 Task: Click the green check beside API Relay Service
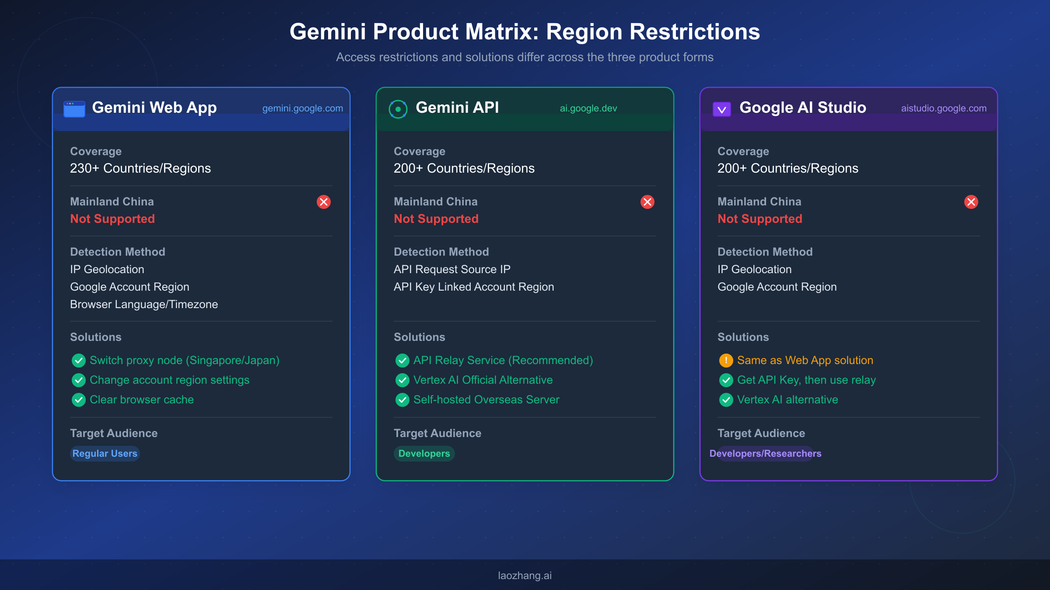[402, 361]
